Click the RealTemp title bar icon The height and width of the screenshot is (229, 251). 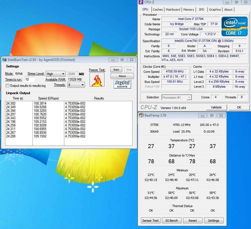click(141, 115)
